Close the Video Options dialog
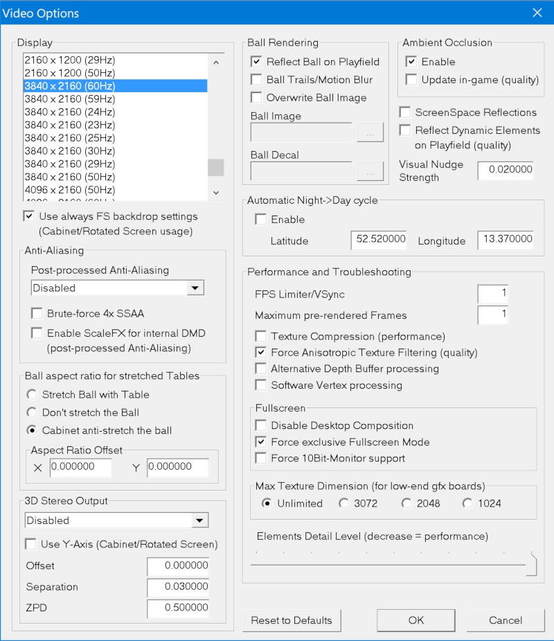Viewport: 554px width, 641px height. [x=537, y=13]
